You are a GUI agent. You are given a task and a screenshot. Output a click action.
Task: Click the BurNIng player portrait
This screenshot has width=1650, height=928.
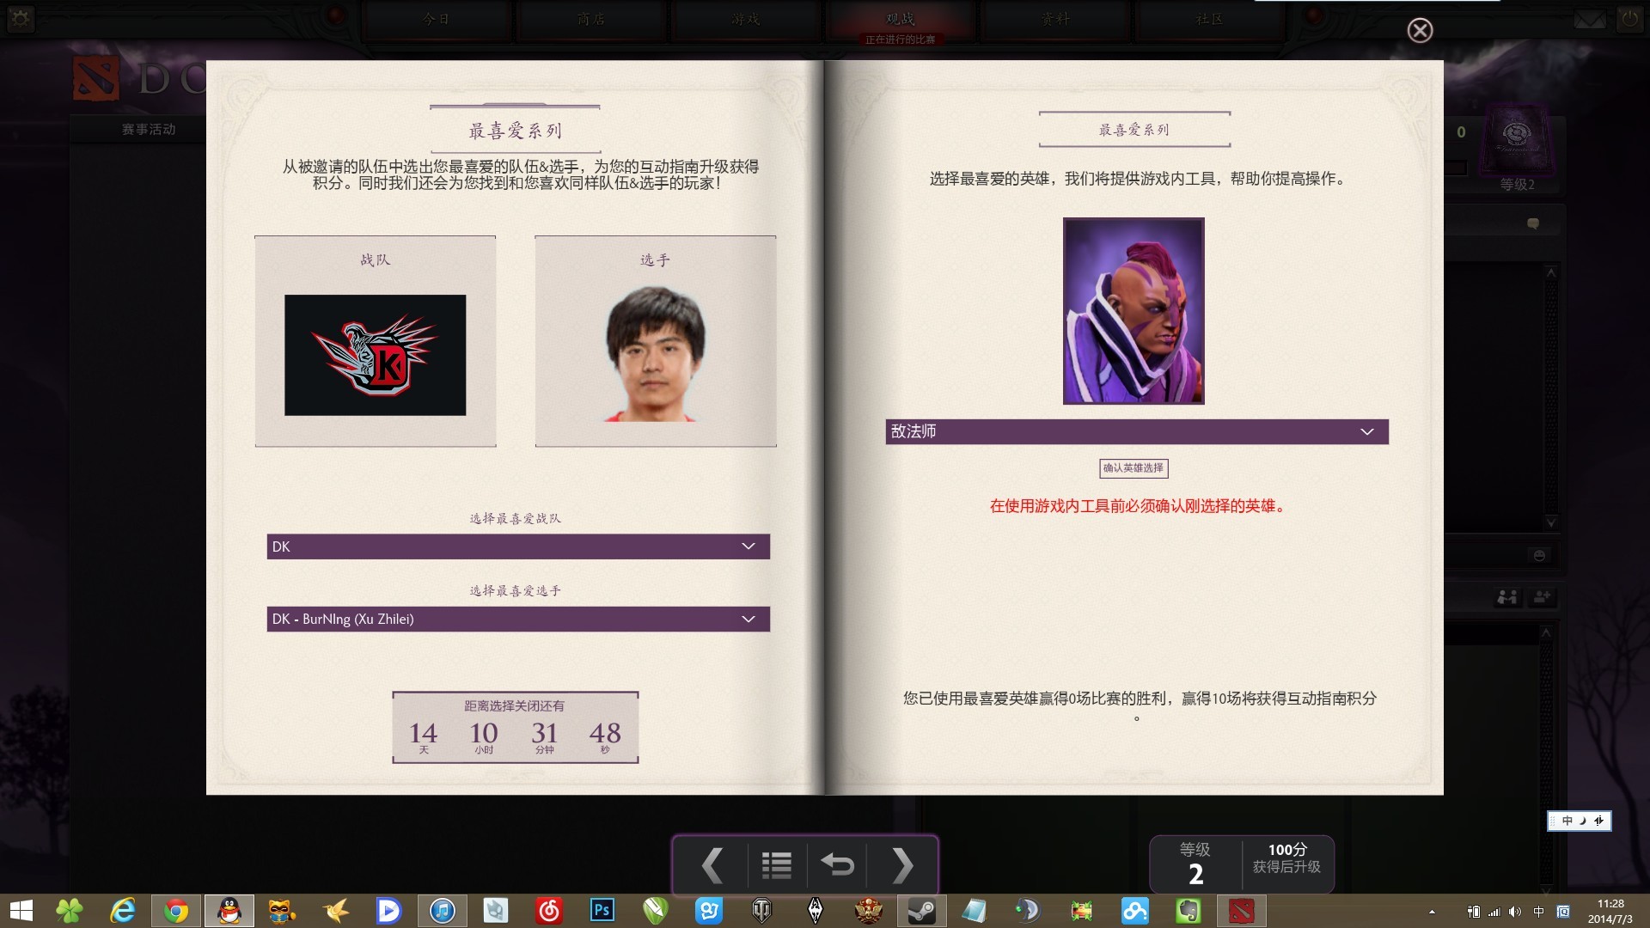pyautogui.click(x=656, y=353)
